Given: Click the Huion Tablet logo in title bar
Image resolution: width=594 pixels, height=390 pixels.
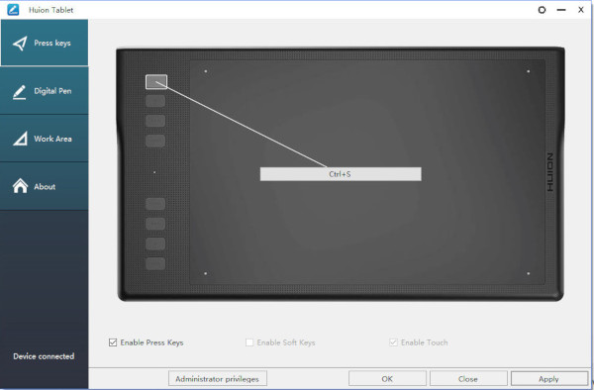Looking at the screenshot, I should click(13, 10).
